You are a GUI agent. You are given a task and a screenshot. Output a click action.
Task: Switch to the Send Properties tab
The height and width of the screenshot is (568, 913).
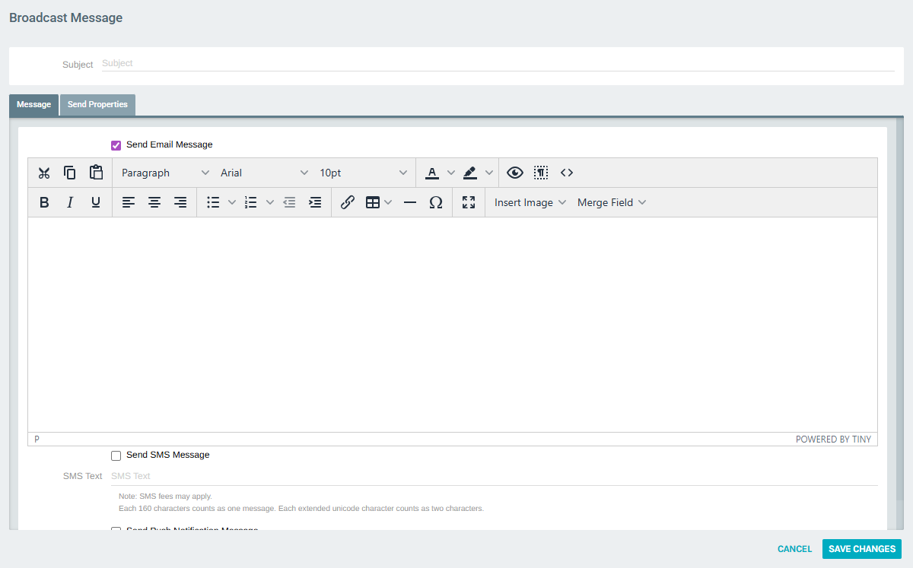(97, 104)
